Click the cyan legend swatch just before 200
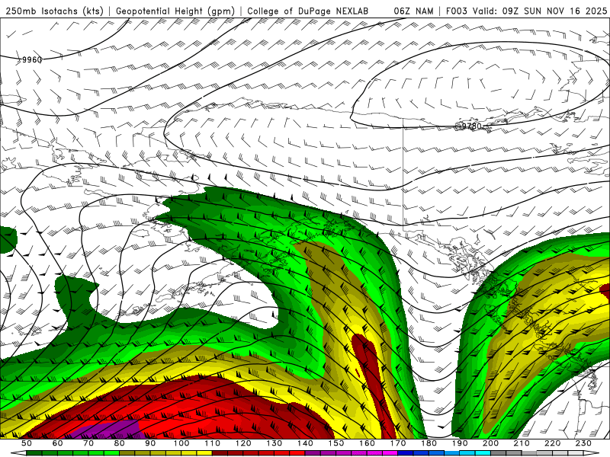 (483, 453)
